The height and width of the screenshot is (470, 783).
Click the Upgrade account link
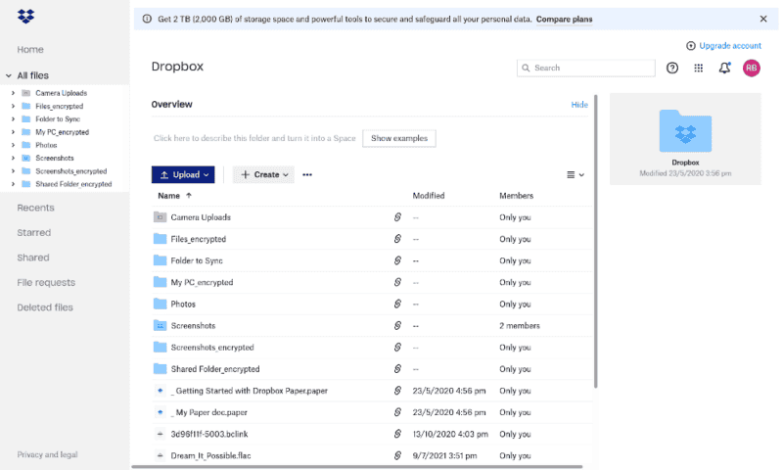[x=730, y=46]
